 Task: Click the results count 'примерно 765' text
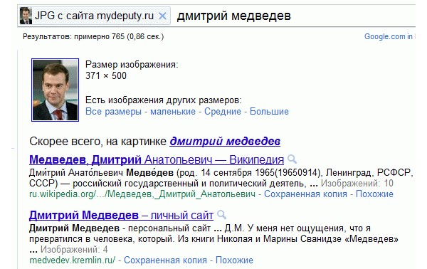[99, 36]
